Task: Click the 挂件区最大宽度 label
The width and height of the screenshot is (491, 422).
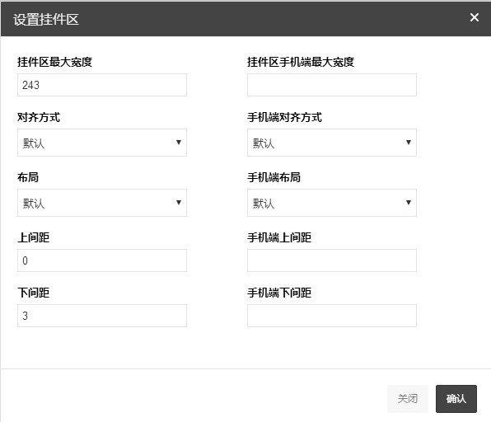Action: tap(55, 62)
